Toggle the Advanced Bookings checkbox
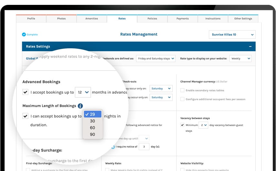This screenshot has height=171, width=276. tap(26, 92)
